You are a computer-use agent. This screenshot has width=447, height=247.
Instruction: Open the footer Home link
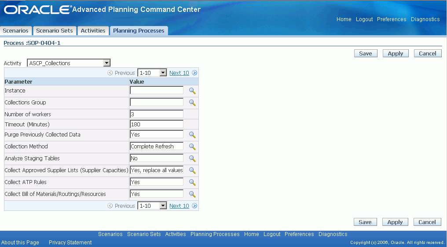(252, 234)
